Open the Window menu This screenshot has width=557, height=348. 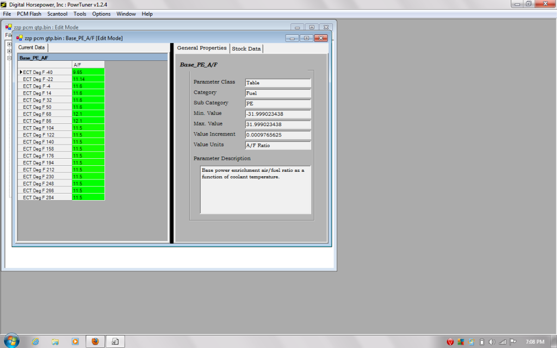(126, 14)
